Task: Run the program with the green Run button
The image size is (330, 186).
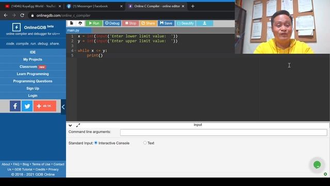Action: click(94, 23)
